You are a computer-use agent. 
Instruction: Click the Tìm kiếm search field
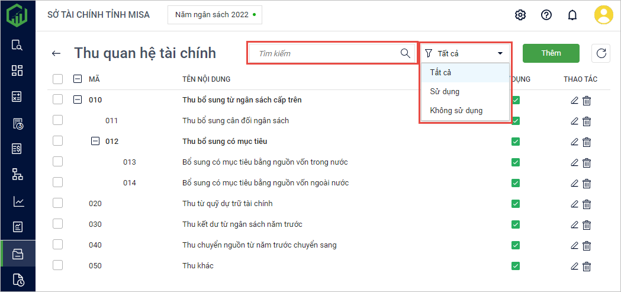pyautogui.click(x=326, y=53)
